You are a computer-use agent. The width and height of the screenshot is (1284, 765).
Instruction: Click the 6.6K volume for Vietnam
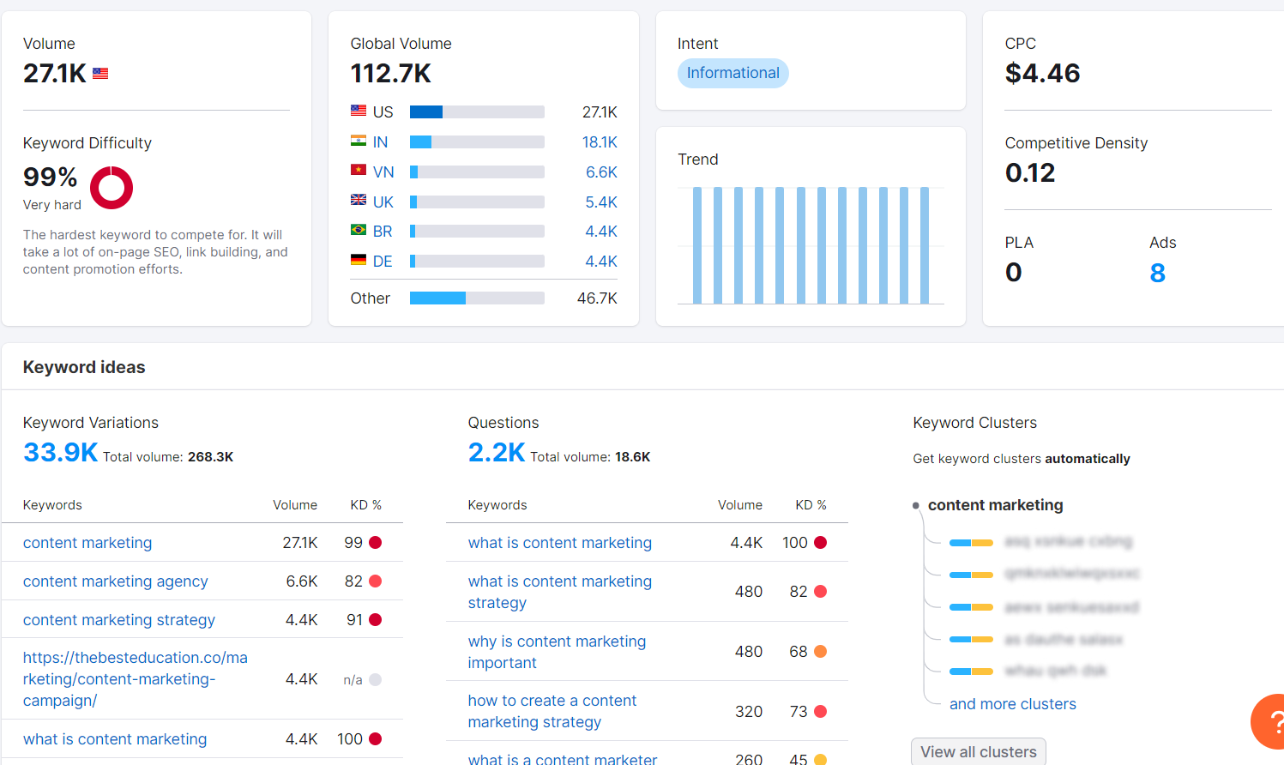601,172
